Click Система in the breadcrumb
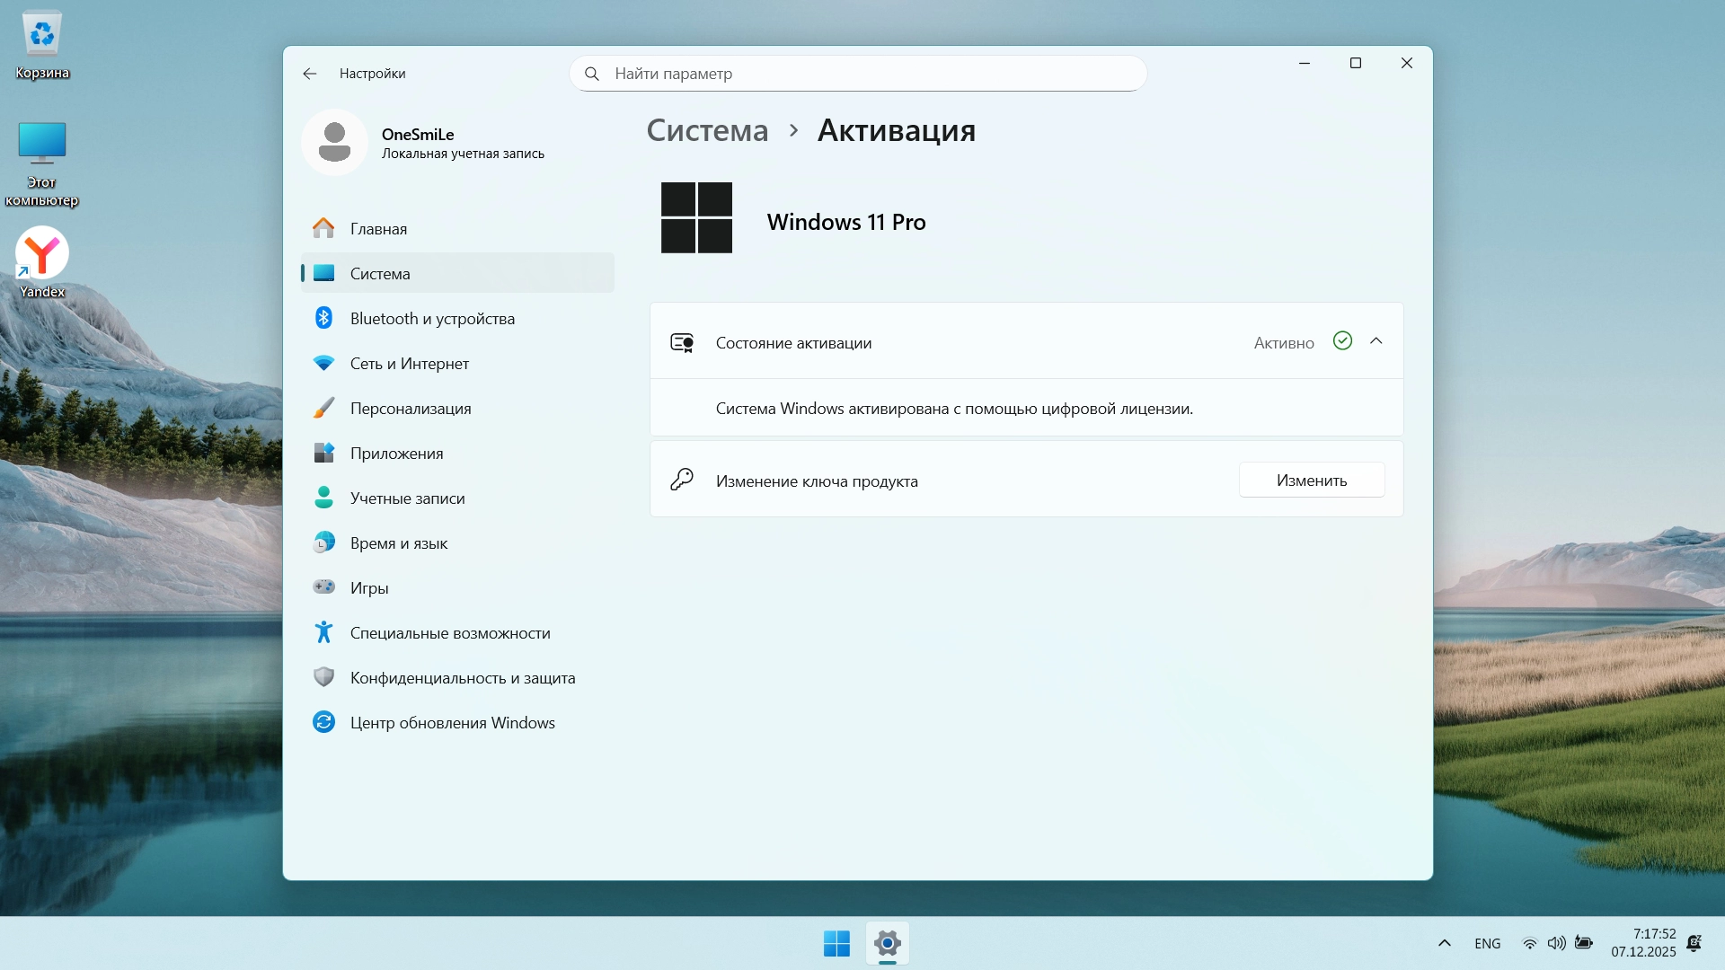1725x970 pixels. tap(707, 131)
